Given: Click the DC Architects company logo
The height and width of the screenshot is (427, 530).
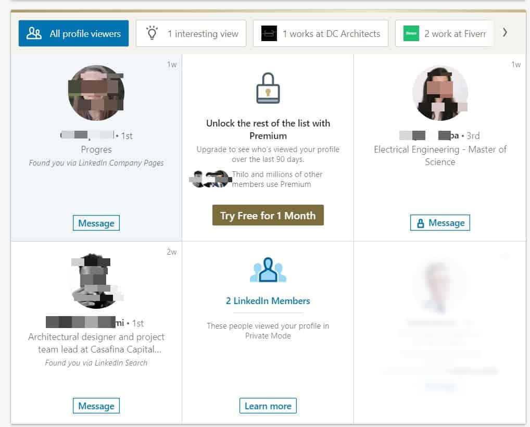Looking at the screenshot, I should click(x=269, y=33).
